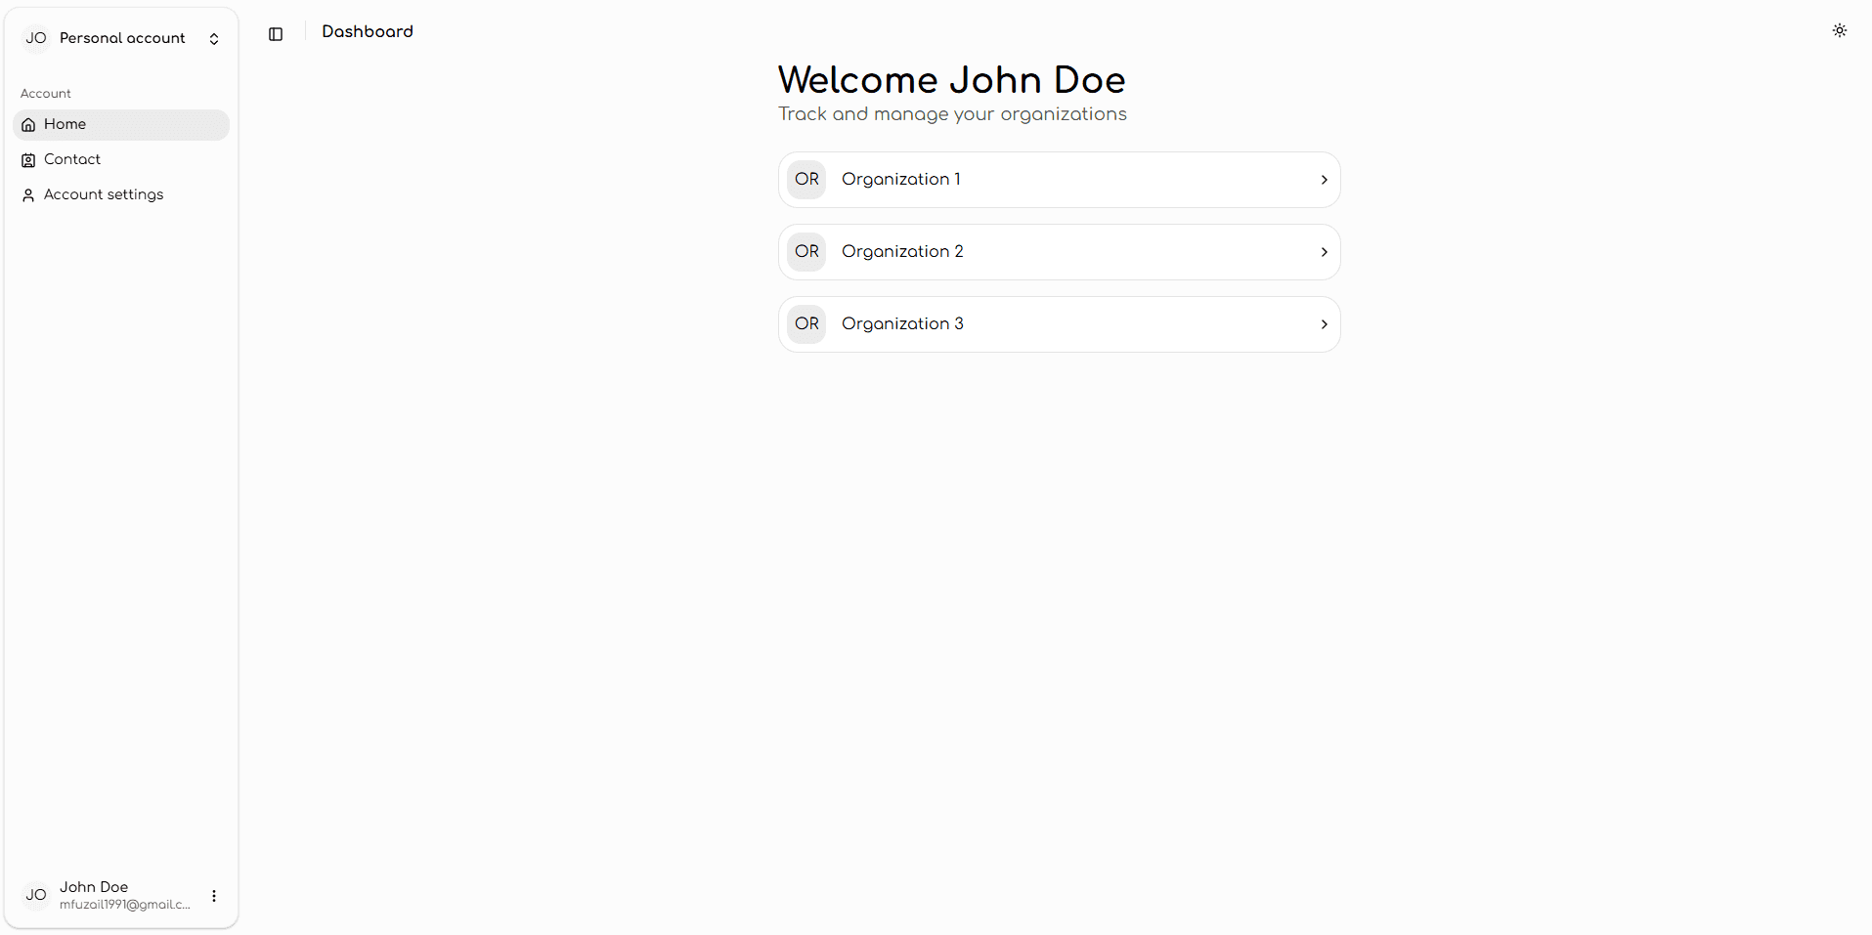
Task: Go to Contact in the sidebar
Action: (72, 159)
